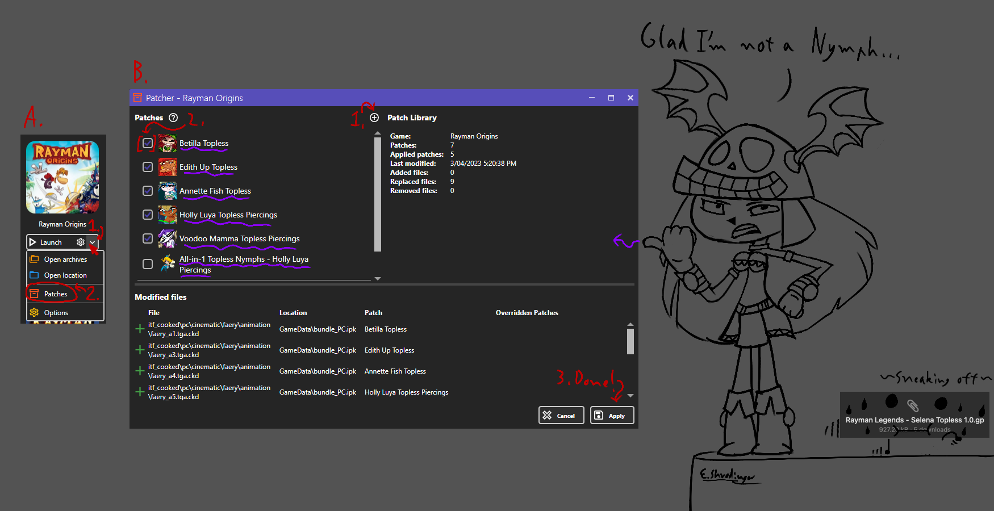Click the Open location folder icon
This screenshot has height=511, width=994.
tap(34, 275)
